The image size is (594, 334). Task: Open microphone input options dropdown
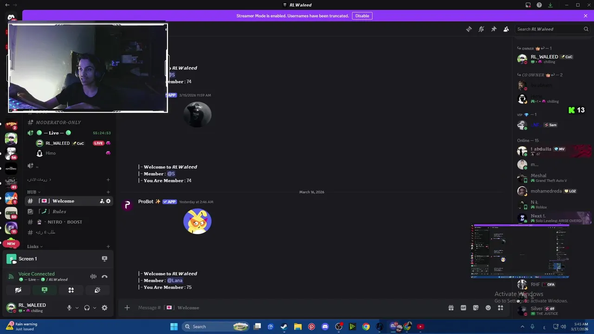[77, 308]
